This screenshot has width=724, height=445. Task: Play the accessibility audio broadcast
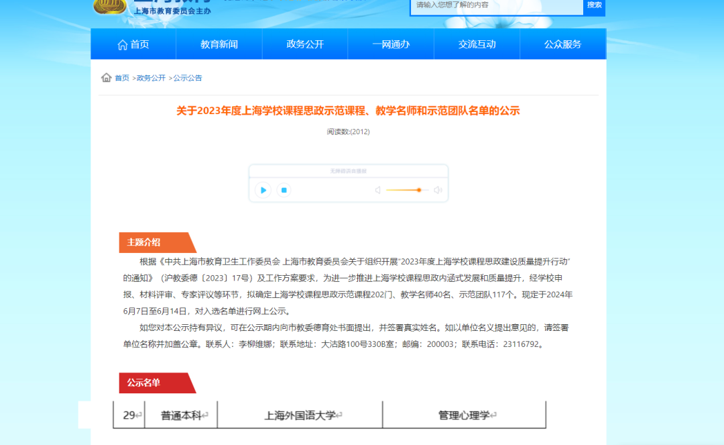263,191
